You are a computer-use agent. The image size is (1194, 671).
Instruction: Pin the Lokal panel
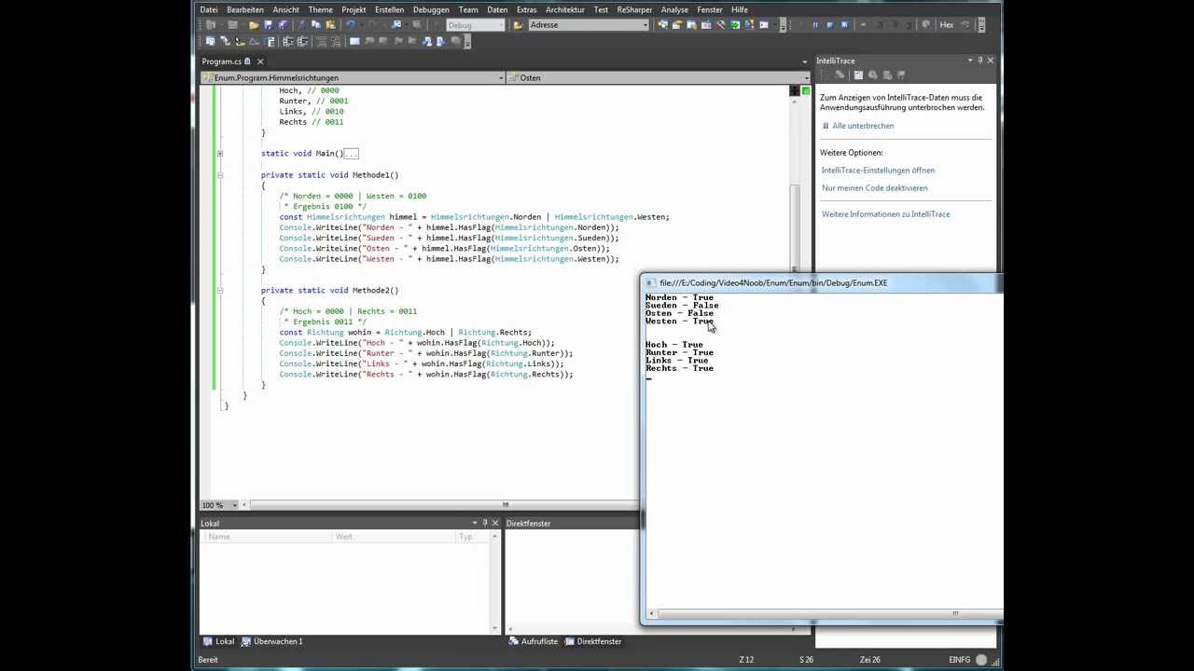pos(484,523)
